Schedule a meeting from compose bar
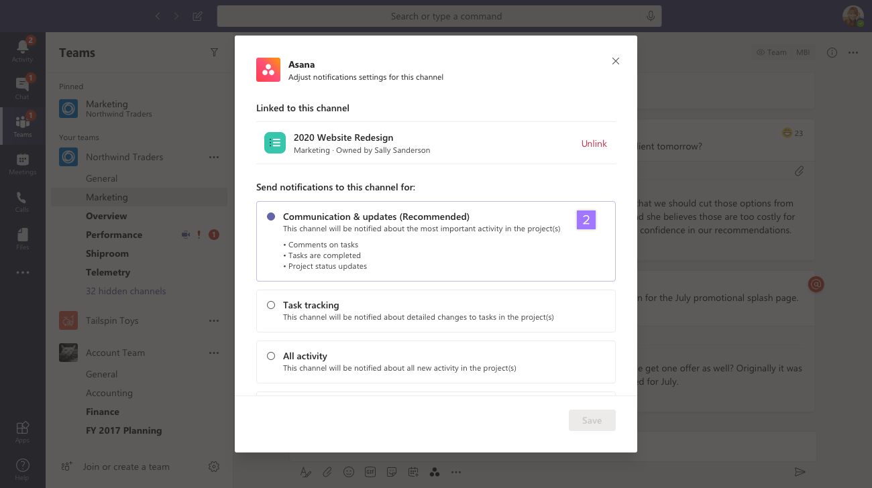The width and height of the screenshot is (872, 488). click(x=413, y=472)
